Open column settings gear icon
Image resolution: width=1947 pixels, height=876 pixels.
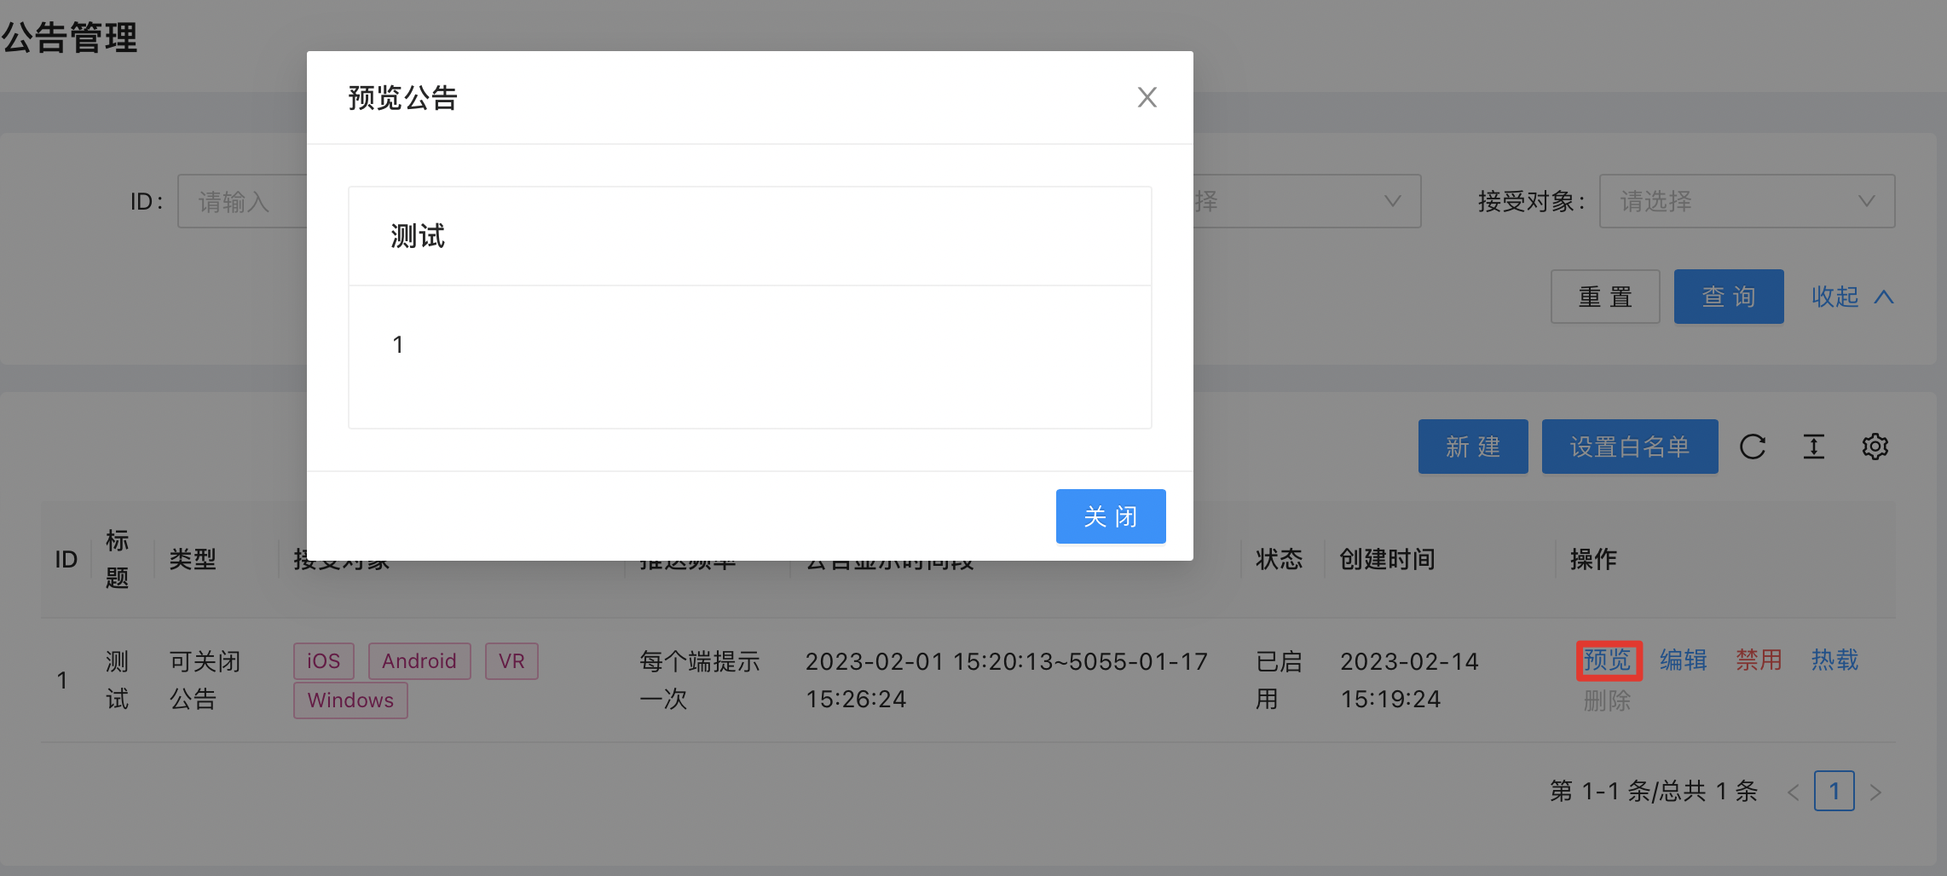[1875, 447]
